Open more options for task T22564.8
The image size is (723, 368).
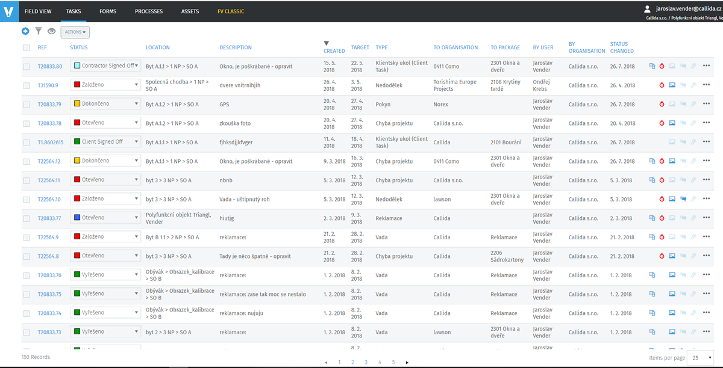[706, 256]
